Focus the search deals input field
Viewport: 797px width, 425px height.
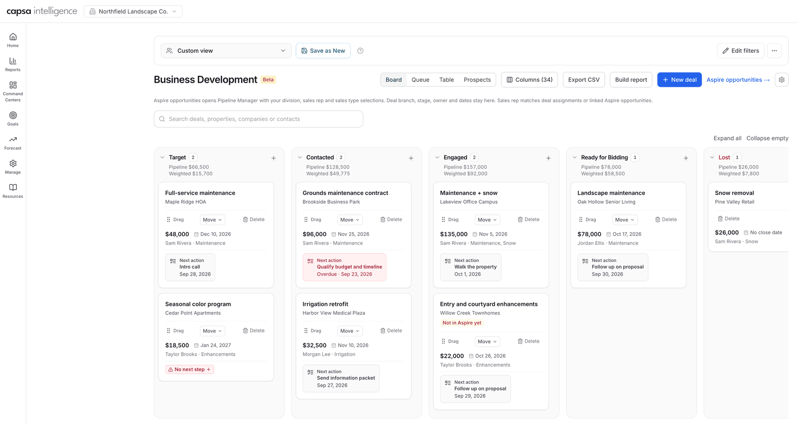(x=259, y=119)
